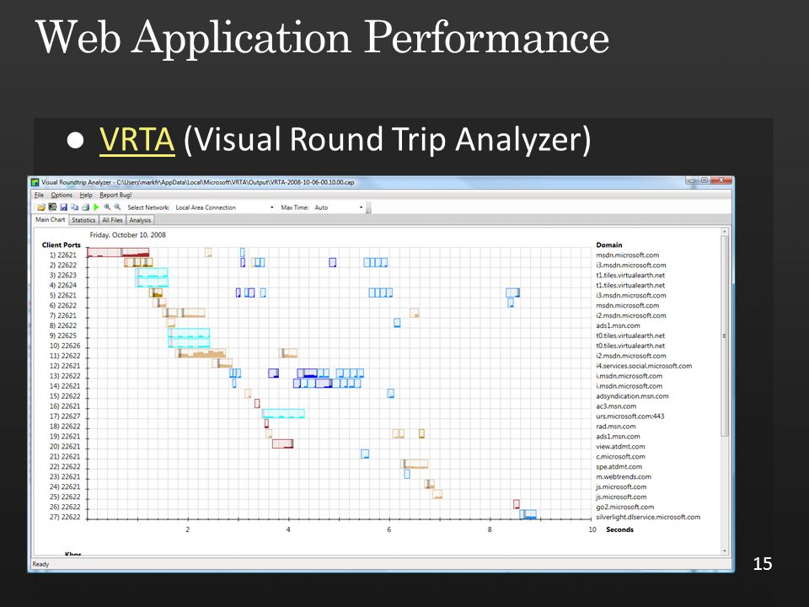Click domain urs.microsoft.com:443
Viewport: 809px width, 607px height.
coord(630,416)
